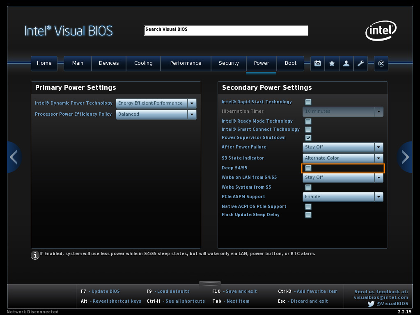The height and width of the screenshot is (315, 420).
Task: Open favorites with the star icon
Action: click(x=332, y=64)
